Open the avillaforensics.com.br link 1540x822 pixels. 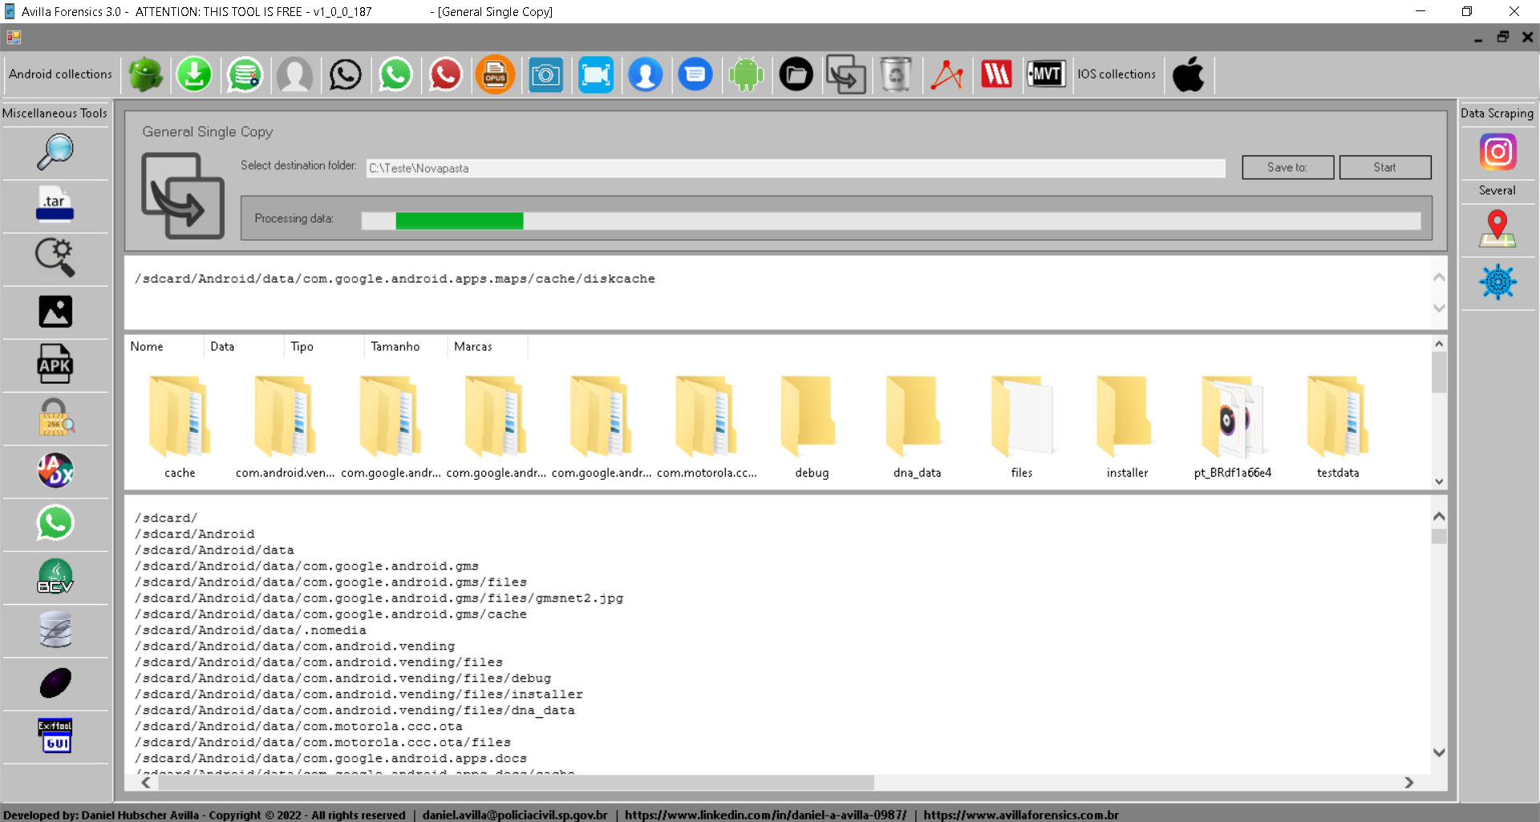1020,815
